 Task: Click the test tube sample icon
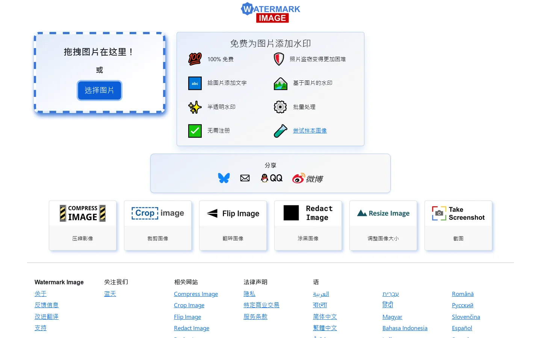[281, 131]
